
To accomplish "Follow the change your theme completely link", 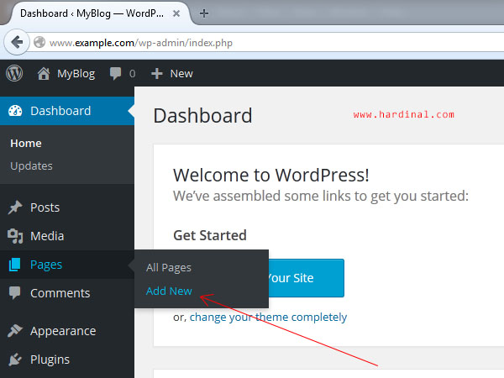I will [x=268, y=318].
